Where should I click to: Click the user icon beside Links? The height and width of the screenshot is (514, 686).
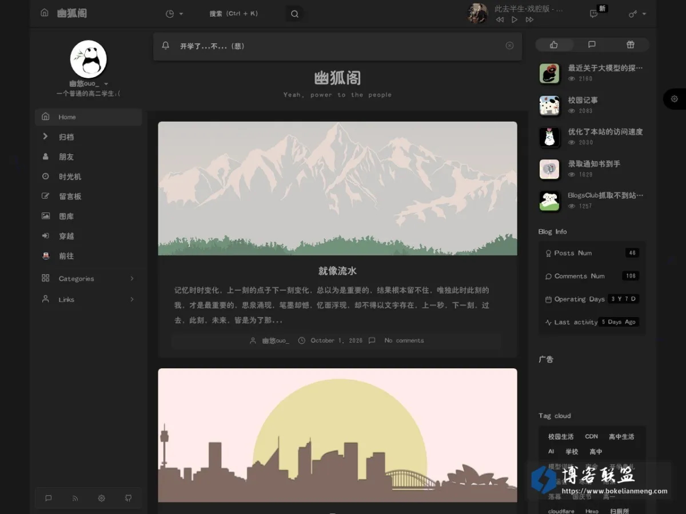[45, 299]
